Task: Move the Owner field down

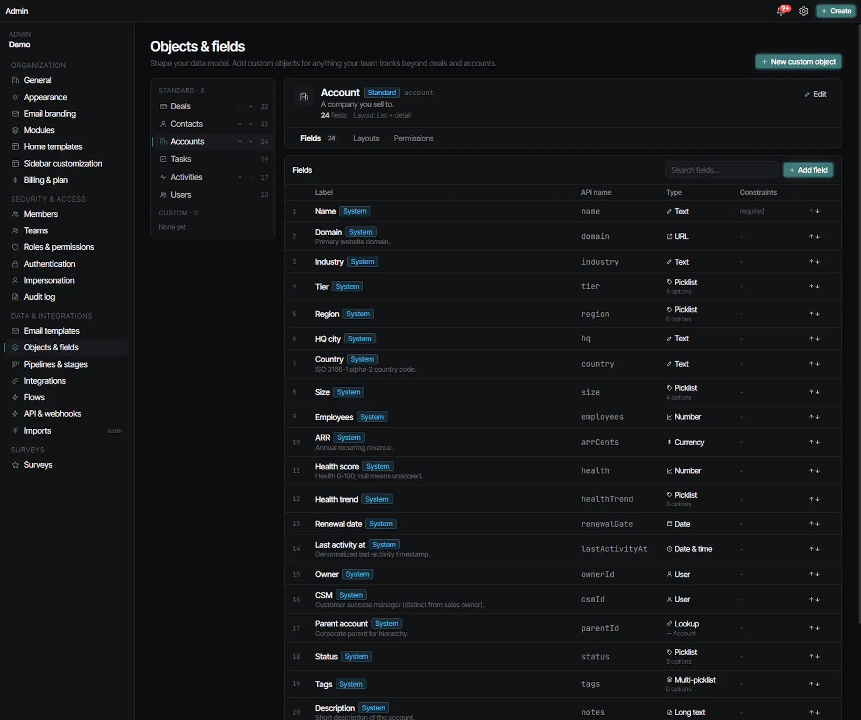Action: (x=818, y=574)
